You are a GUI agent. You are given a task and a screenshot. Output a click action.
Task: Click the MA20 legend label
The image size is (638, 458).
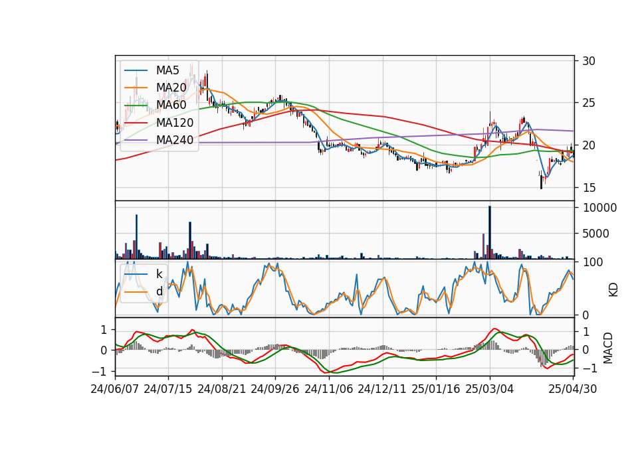point(171,88)
